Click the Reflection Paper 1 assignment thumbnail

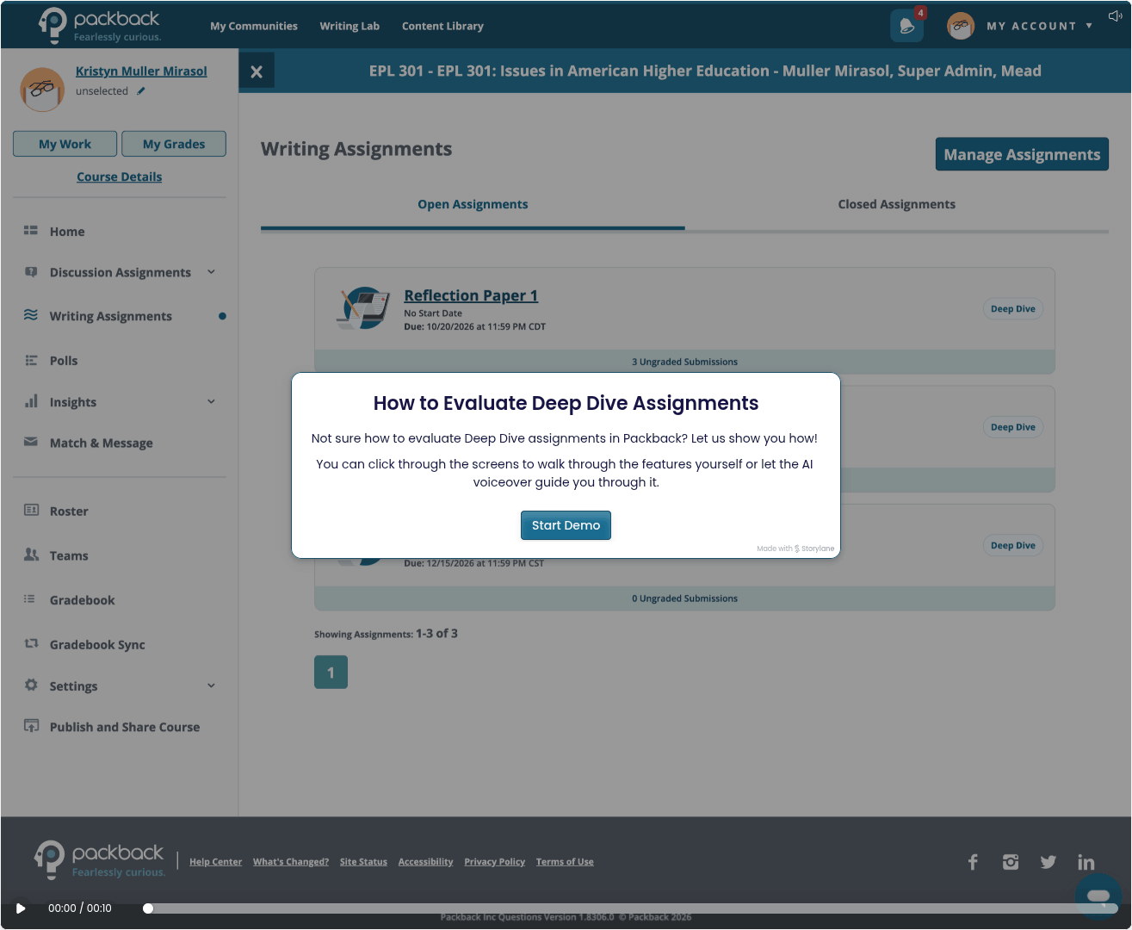click(x=363, y=308)
